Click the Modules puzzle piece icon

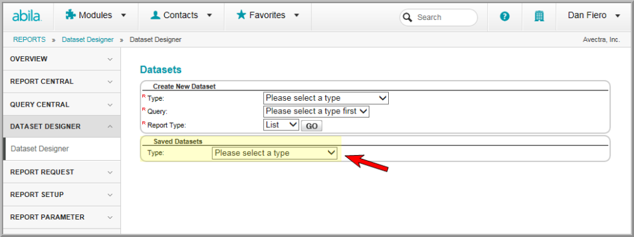pos(71,15)
